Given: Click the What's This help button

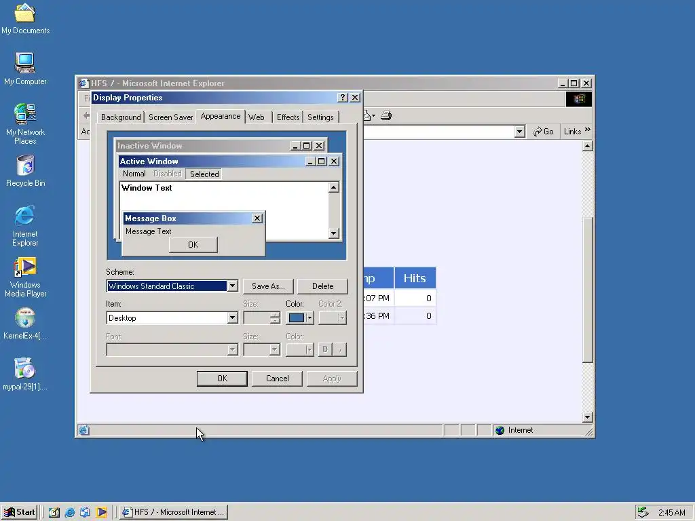Looking at the screenshot, I should 343,98.
